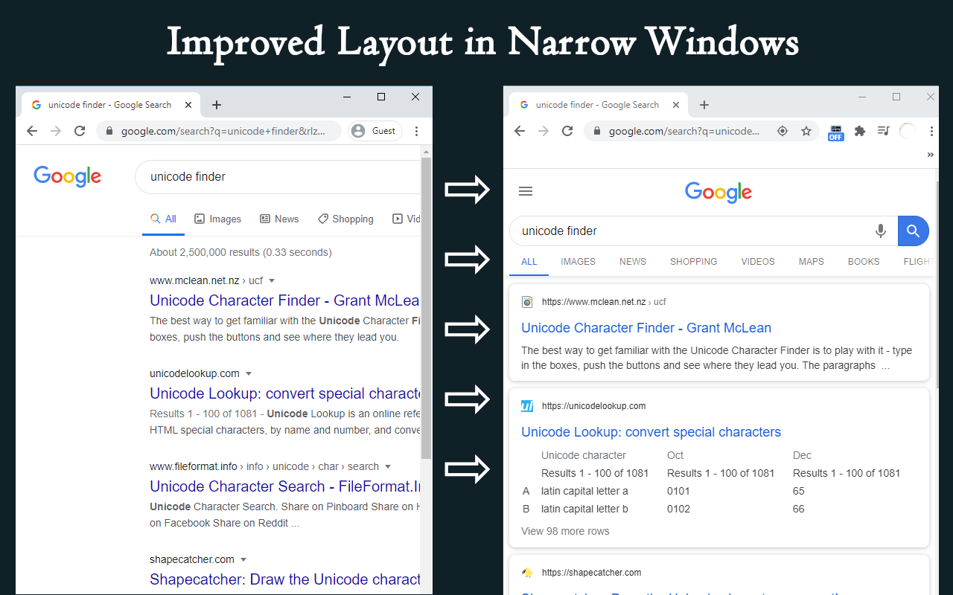Viewport: 953px width, 595px height.
Task: Open new tab in right browser window
Action: pos(704,105)
